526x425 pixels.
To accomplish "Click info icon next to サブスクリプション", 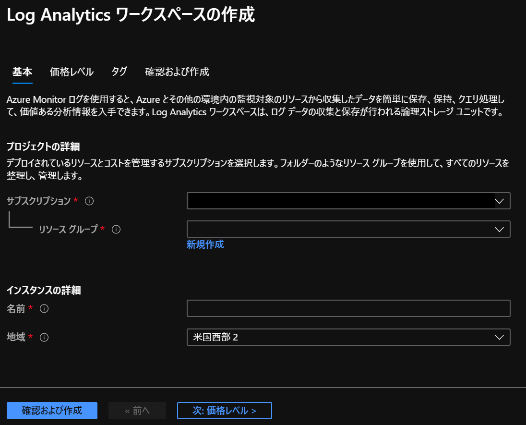I will pos(89,201).
